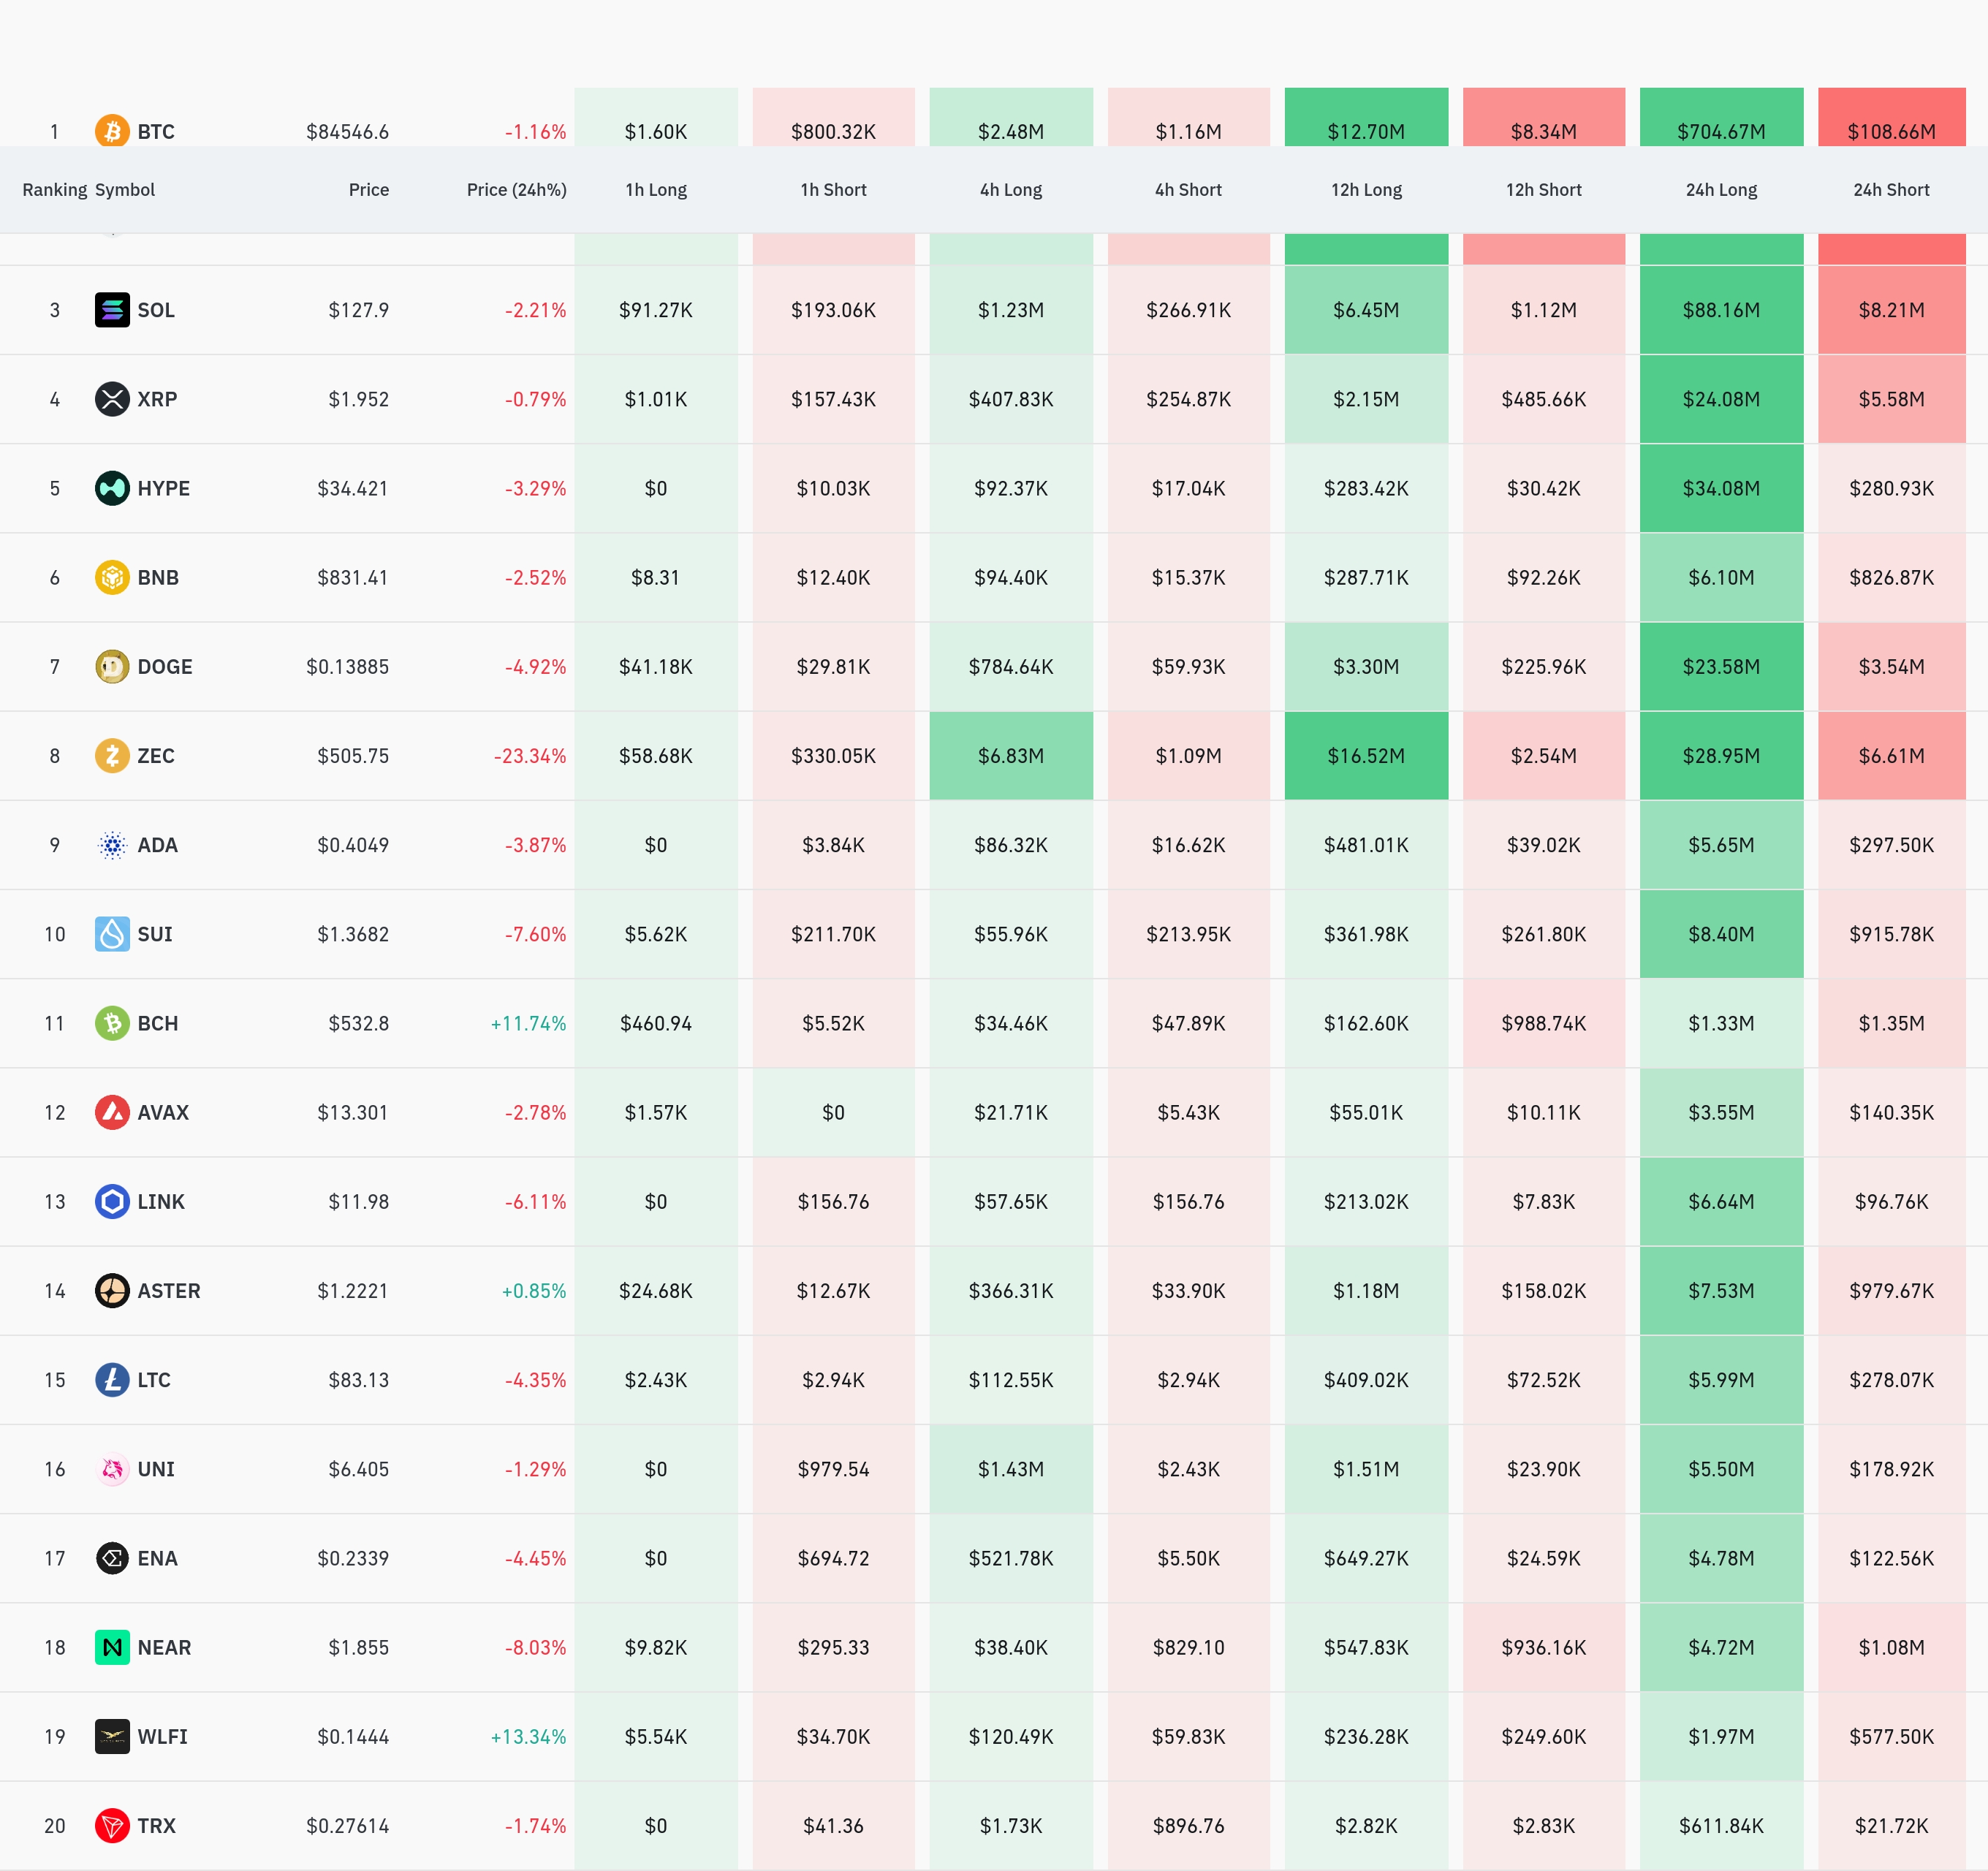Click the Zcash ZEC coin icon
1988x1871 pixels.
[x=112, y=755]
